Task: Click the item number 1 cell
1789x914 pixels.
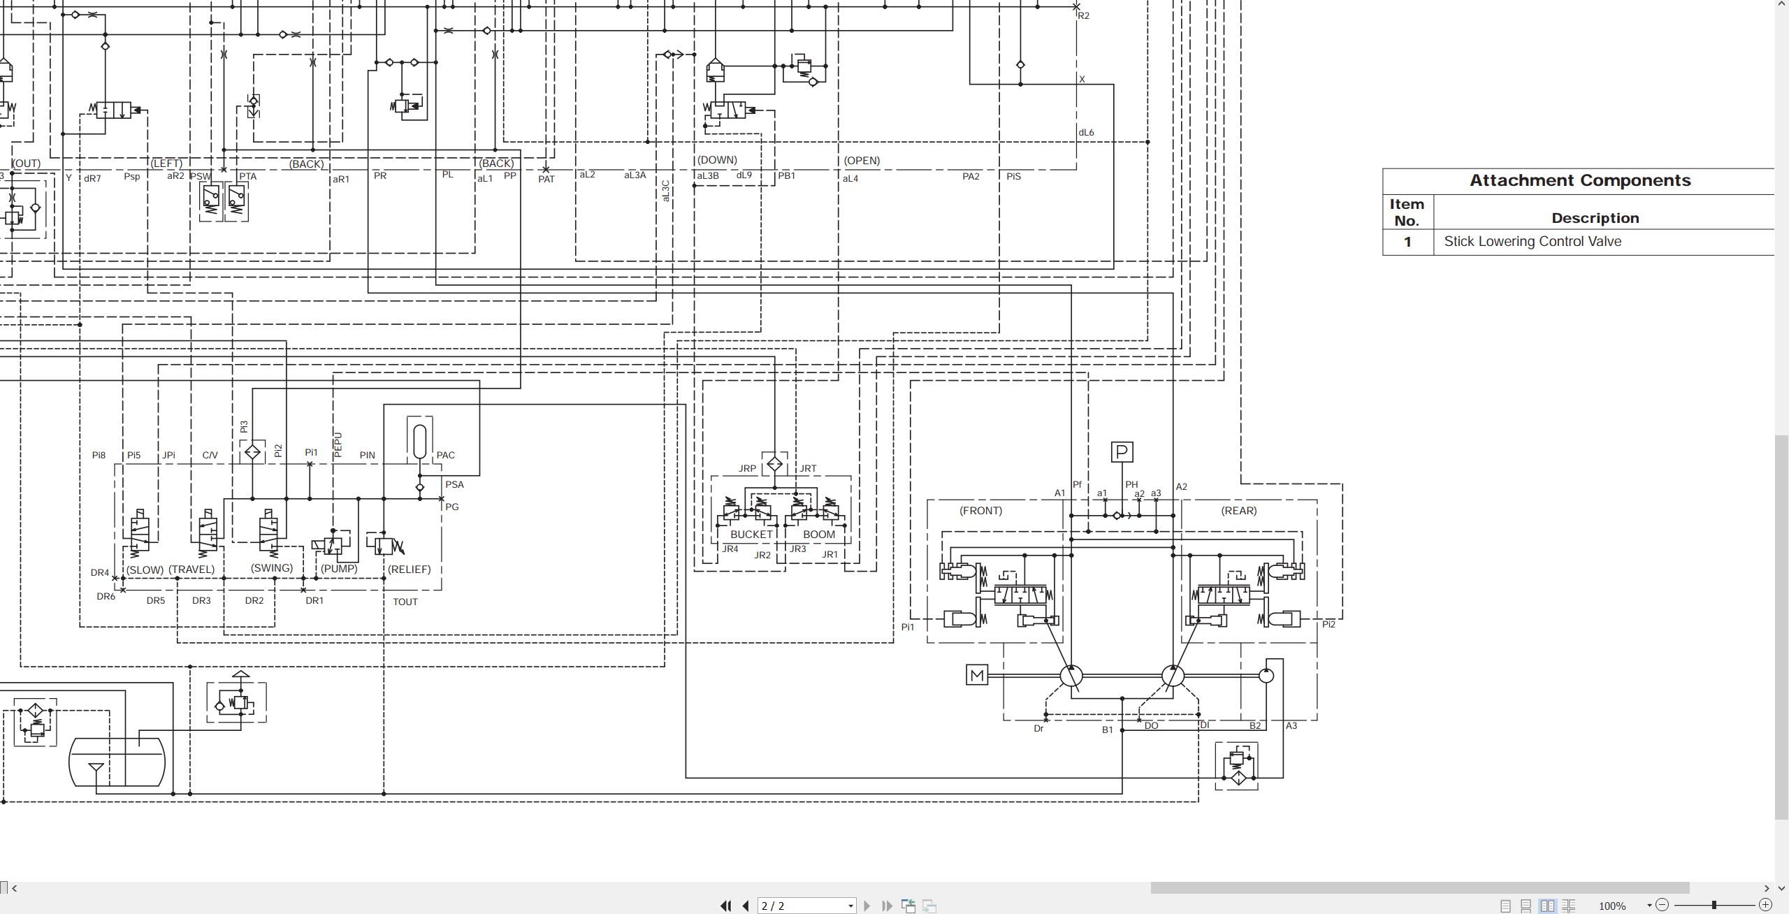Action: (1407, 242)
